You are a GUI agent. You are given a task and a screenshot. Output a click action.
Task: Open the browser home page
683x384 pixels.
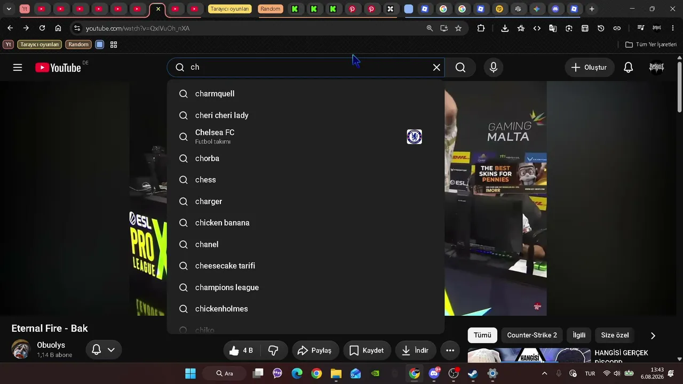click(58, 28)
